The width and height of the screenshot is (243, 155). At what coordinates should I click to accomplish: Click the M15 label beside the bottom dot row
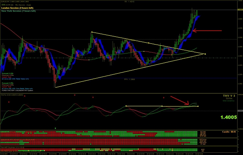click(203, 150)
